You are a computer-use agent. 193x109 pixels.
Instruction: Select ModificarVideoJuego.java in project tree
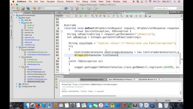point(37,79)
